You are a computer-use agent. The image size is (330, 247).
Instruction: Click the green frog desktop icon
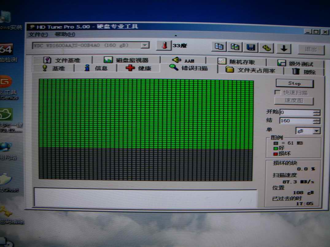click(6, 115)
